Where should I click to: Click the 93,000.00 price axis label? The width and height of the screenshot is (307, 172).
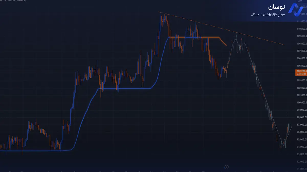pos(302,155)
